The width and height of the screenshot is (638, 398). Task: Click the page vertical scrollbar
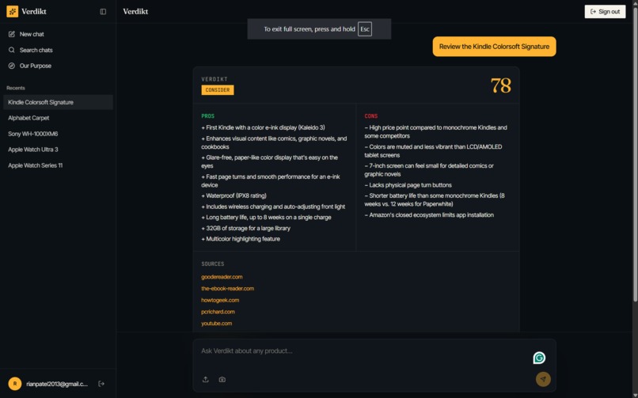(x=635, y=154)
